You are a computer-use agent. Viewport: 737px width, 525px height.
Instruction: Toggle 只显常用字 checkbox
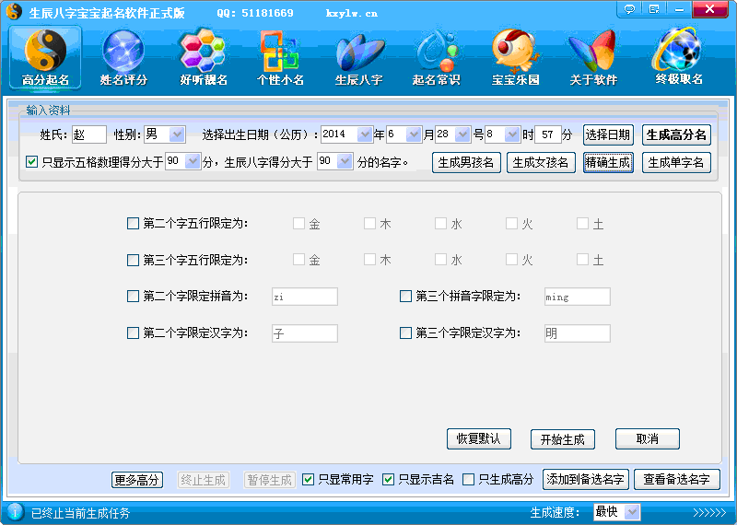point(308,480)
